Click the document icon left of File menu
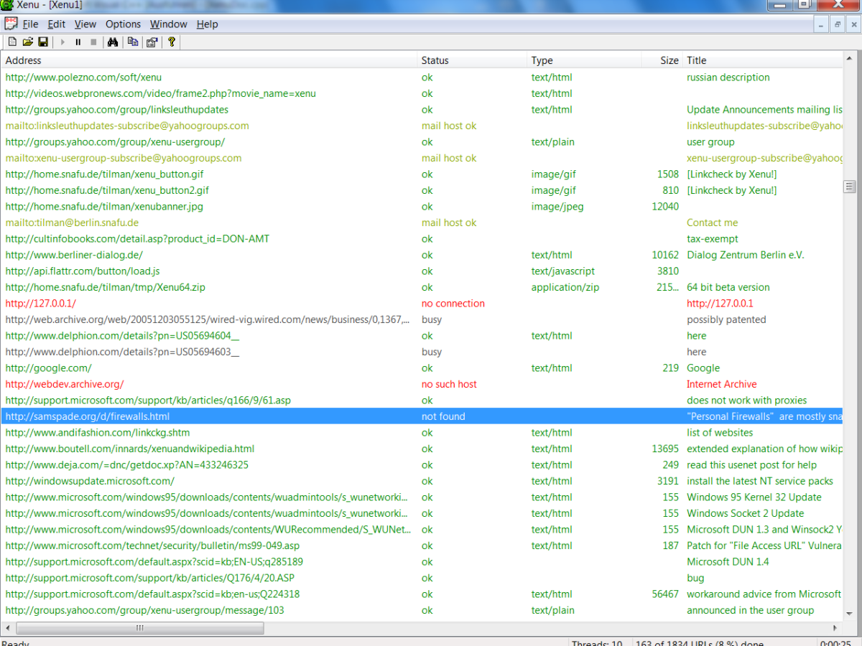The width and height of the screenshot is (862, 646). click(x=11, y=24)
